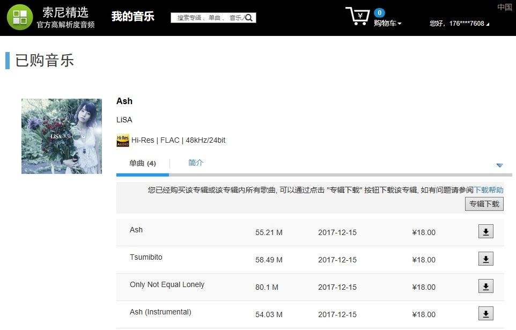Viewport: 516px width, 330px height.
Task: Click the file size 58.49 M
Action: (269, 260)
